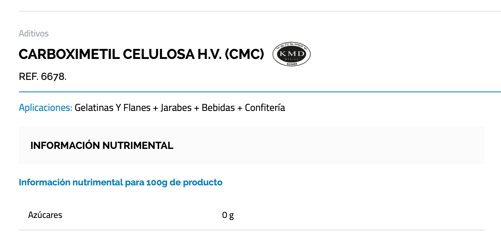
Task: Open the Aditivos category breadcrumb
Action: 34,33
